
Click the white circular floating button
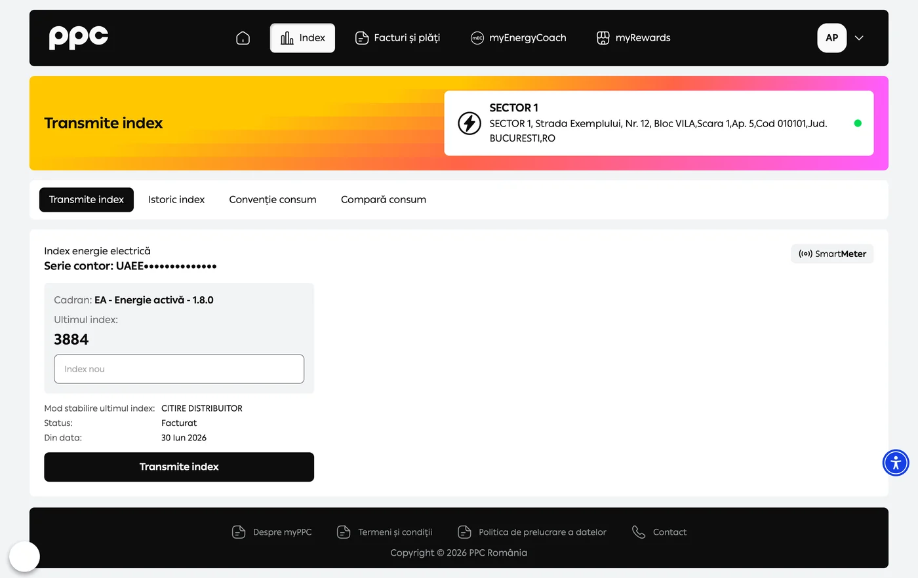point(24,556)
